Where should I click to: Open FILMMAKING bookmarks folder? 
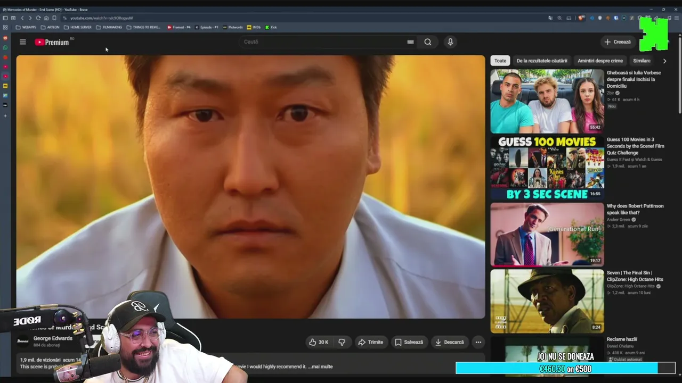(109, 27)
